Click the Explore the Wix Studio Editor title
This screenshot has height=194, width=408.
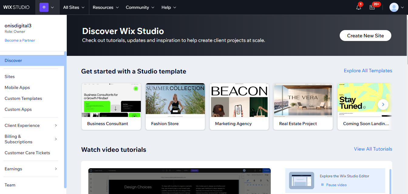click(x=345, y=176)
